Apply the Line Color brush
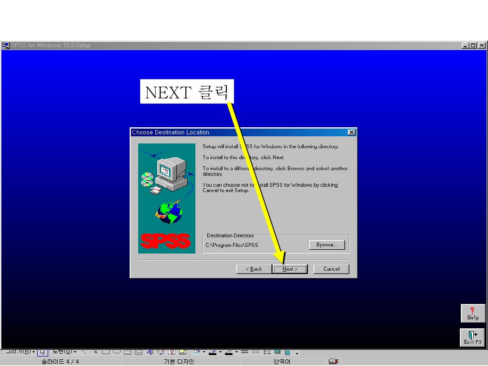 213,352
